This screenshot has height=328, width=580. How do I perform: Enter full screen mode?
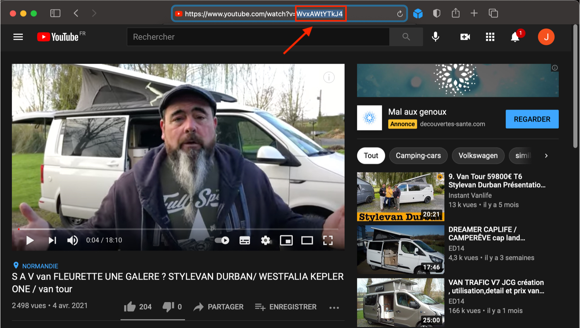(x=328, y=240)
